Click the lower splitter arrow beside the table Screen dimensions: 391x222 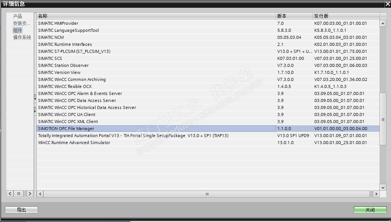35,111
